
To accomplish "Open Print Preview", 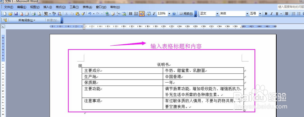I will (39, 14).
